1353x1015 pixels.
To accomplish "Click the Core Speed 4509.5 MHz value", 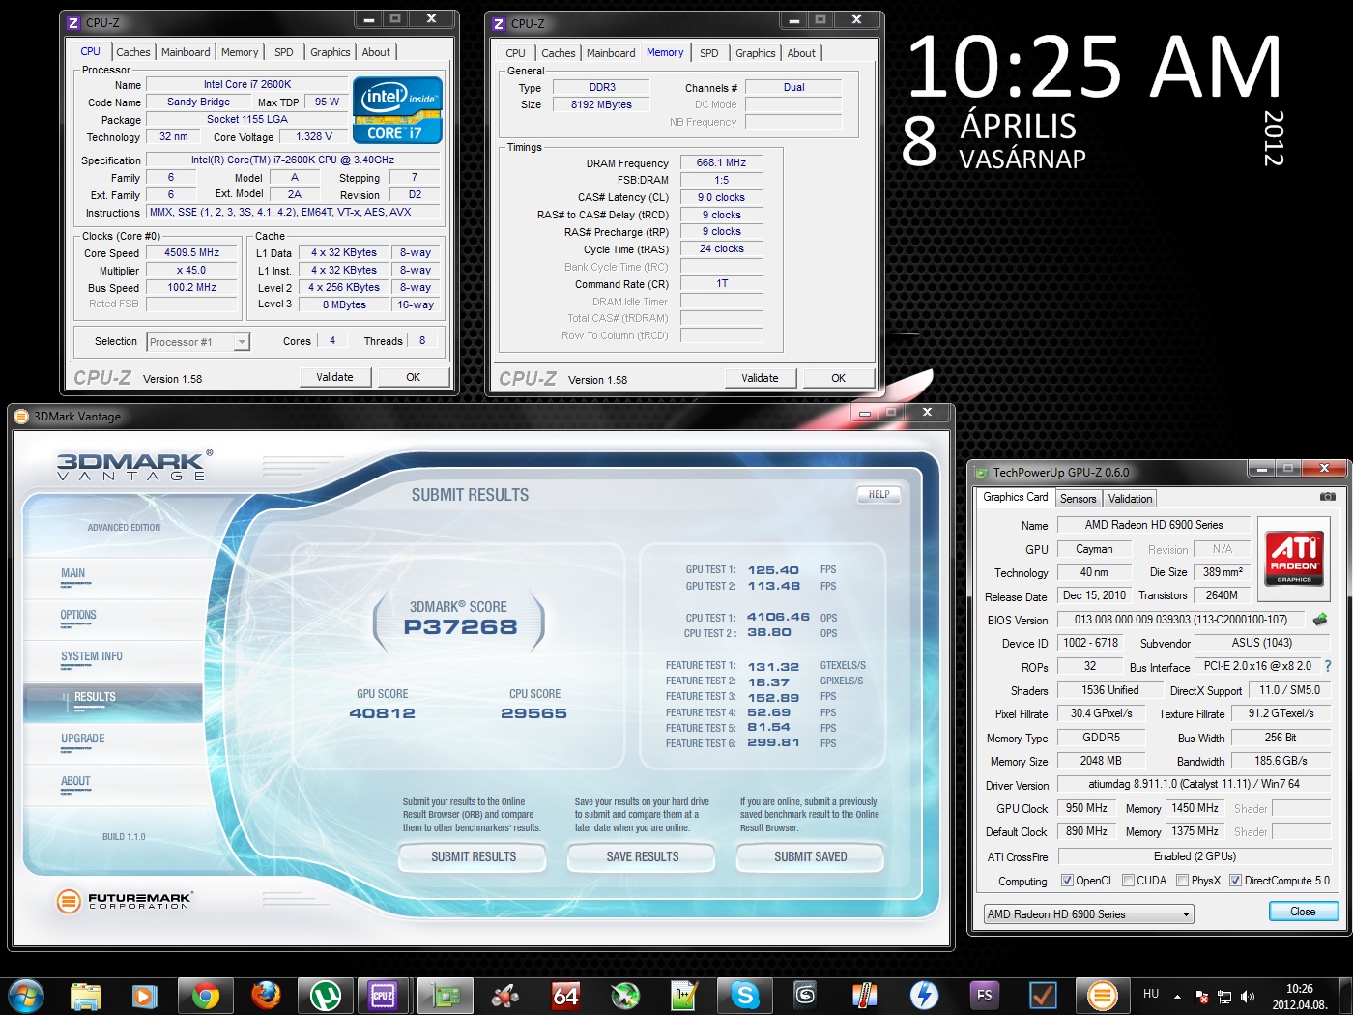I will click(x=191, y=252).
